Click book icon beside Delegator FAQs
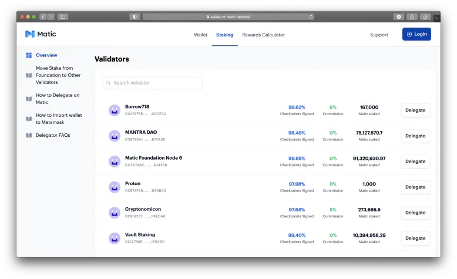Image resolution: width=457 pixels, height=279 pixels. pyautogui.click(x=29, y=135)
